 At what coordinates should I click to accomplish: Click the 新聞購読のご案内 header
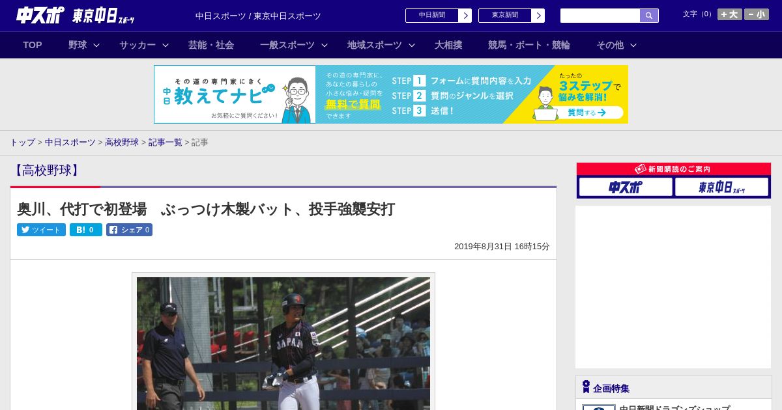click(674, 169)
